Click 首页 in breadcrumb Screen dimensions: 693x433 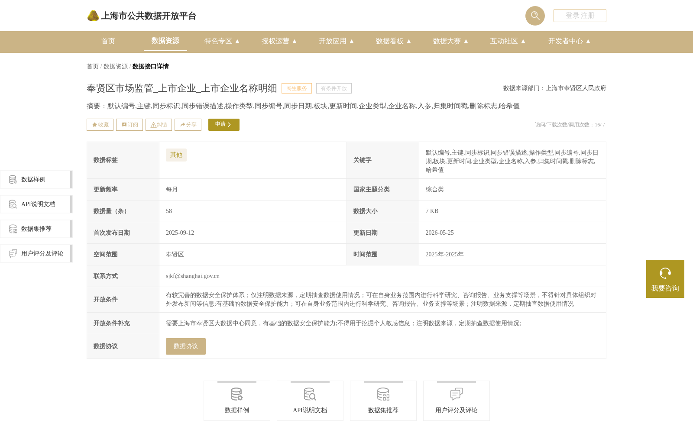[x=93, y=67]
